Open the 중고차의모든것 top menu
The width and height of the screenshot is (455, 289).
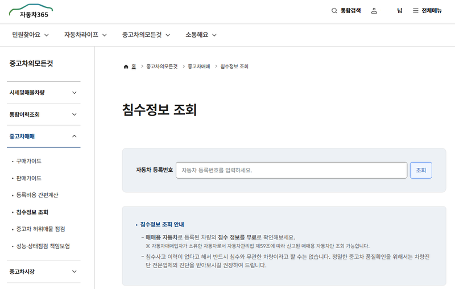(x=146, y=35)
